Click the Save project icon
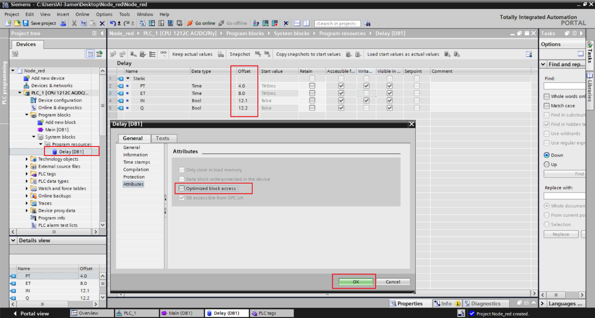This screenshot has width=595, height=318. coord(25,23)
